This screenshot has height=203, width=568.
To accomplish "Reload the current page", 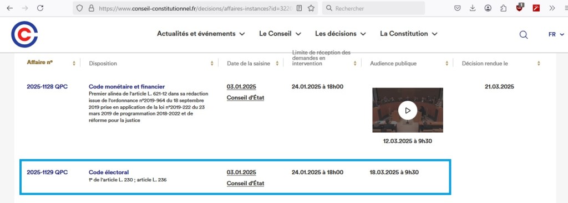I will tap(40, 8).
